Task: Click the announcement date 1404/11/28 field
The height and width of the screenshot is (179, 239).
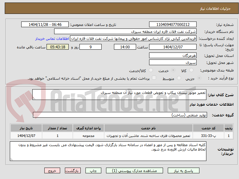Action: [45, 25]
